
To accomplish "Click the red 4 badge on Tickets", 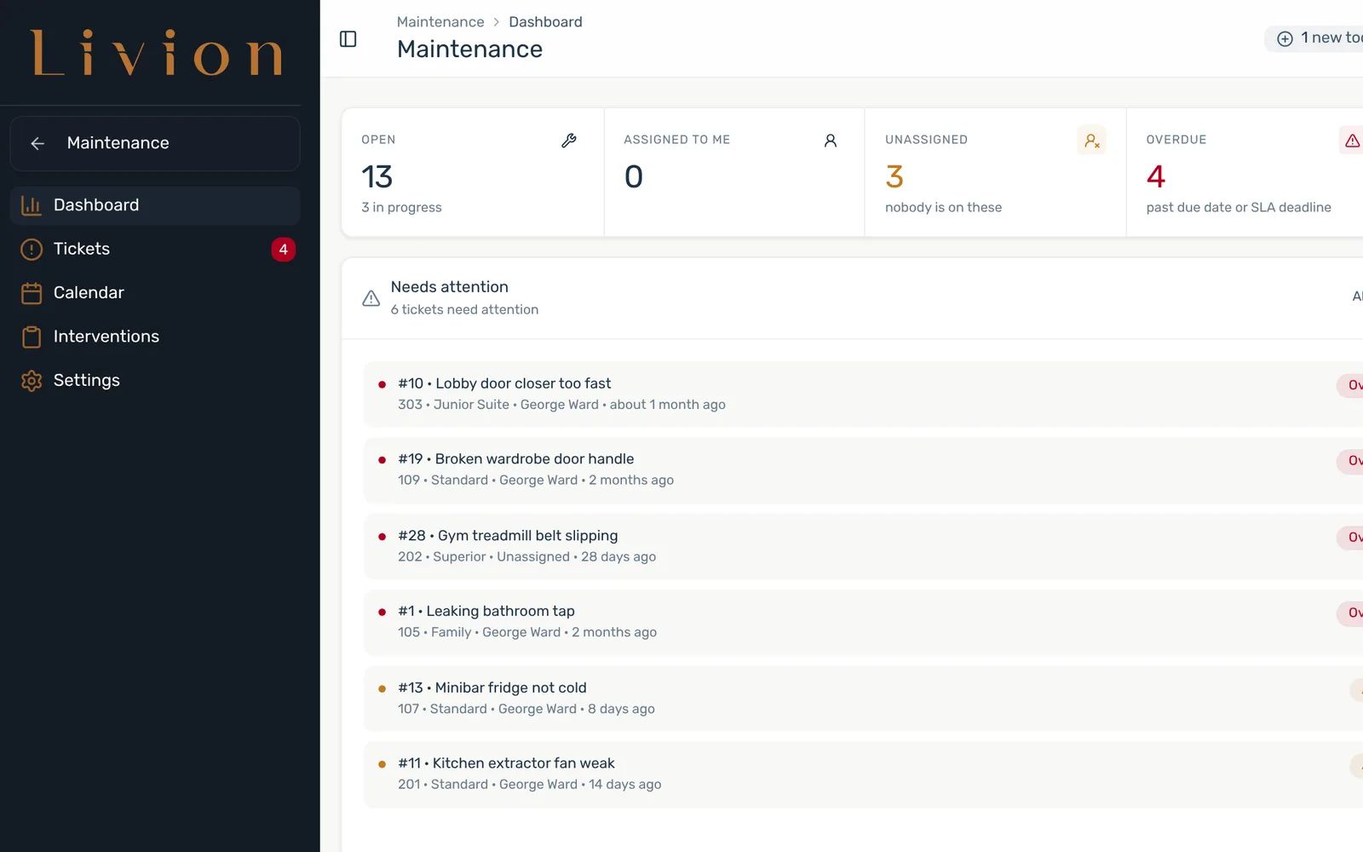I will click(284, 250).
